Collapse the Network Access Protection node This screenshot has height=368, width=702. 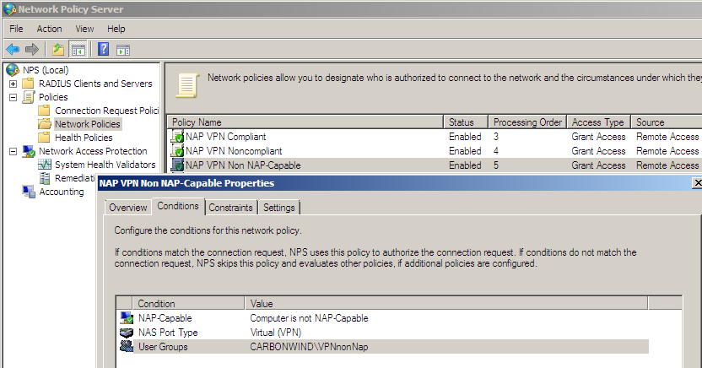click(13, 151)
